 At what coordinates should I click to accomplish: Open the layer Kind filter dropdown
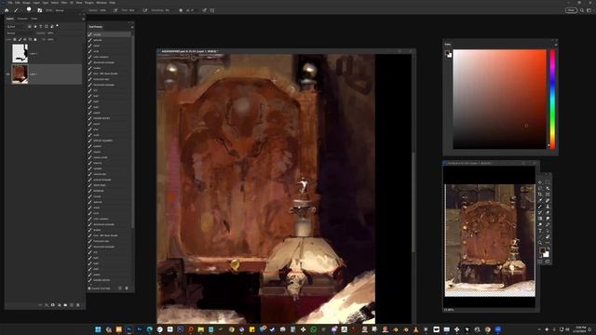17,27
